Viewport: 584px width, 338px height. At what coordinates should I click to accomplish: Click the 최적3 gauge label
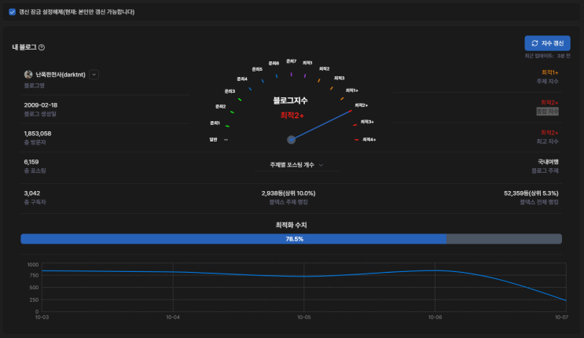click(x=340, y=79)
